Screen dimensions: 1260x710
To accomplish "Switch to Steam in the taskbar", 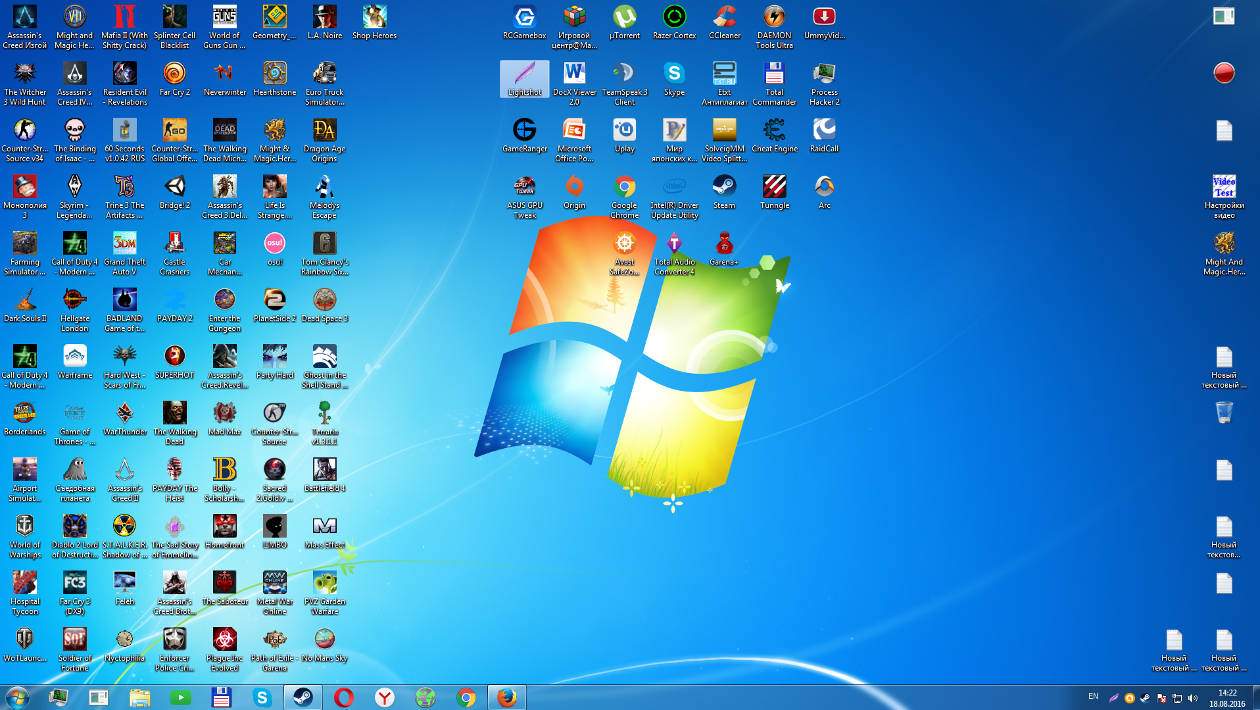I will point(303,697).
